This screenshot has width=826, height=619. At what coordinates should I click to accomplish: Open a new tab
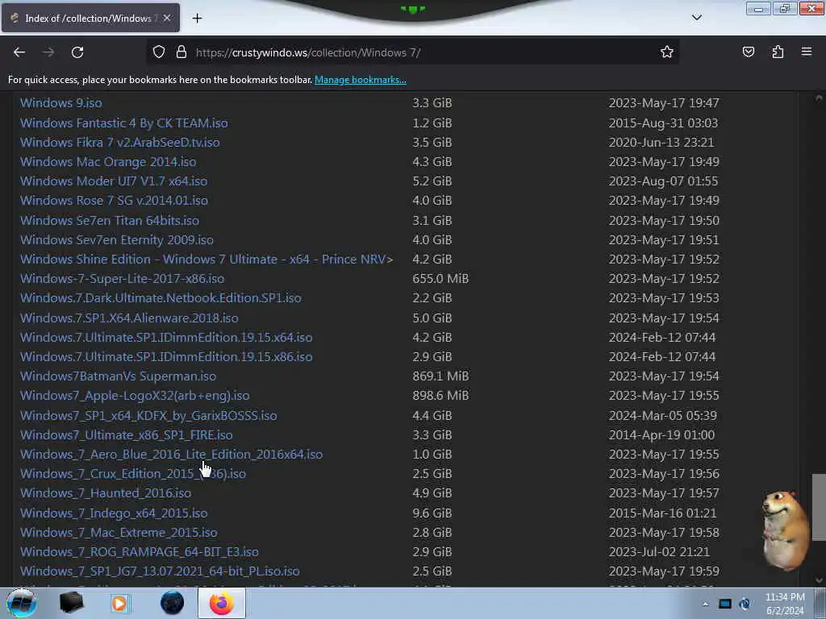(x=197, y=19)
